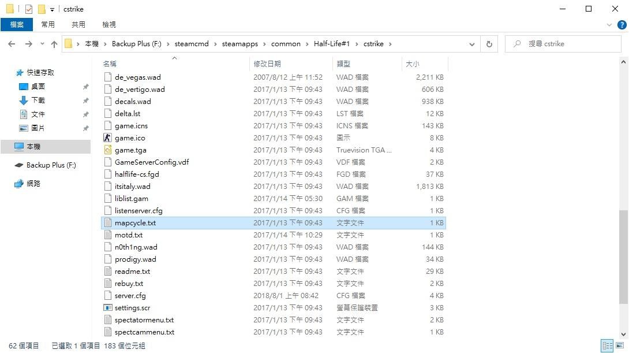This screenshot has width=629, height=353.
Task: Open the 檔案 menu
Action: 17,24
